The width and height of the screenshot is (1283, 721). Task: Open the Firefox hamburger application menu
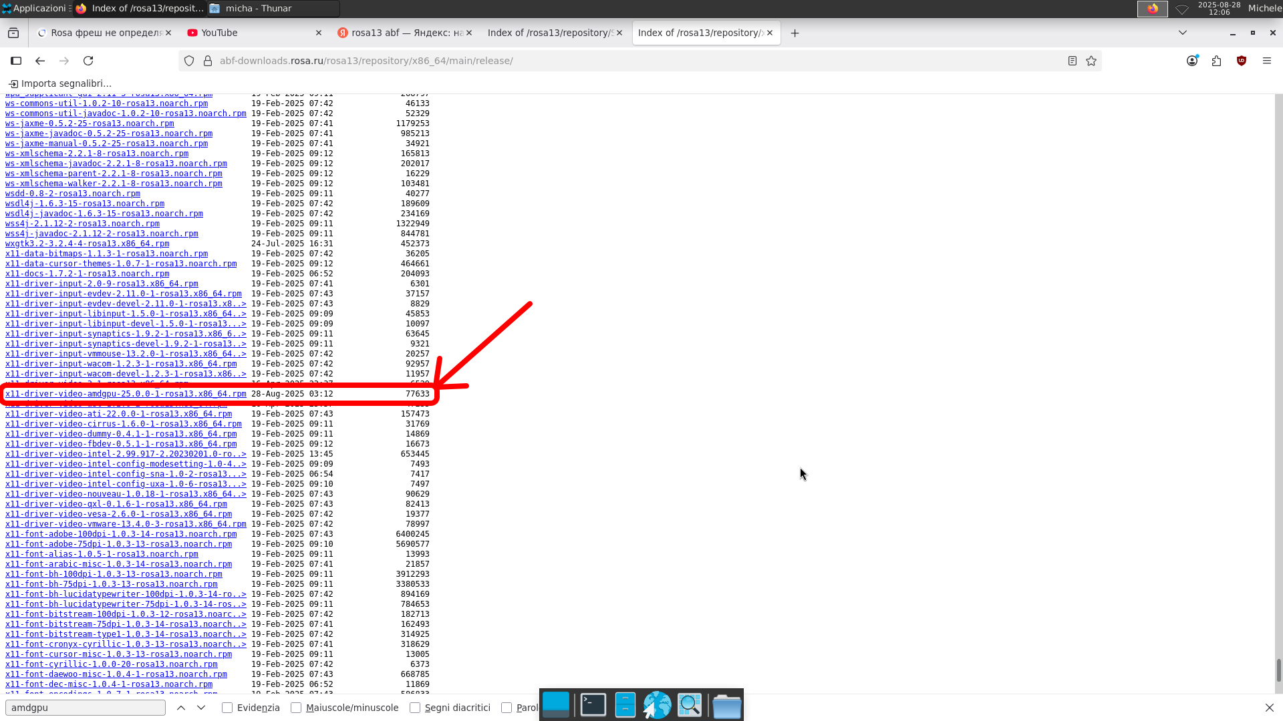coord(1266,61)
